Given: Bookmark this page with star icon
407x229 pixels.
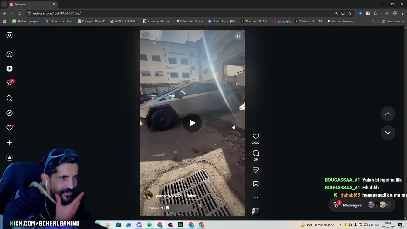Looking at the screenshot, I should click(350, 13).
